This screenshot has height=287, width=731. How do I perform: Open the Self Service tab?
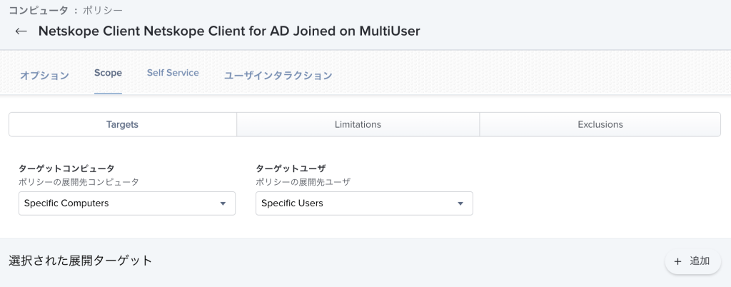click(173, 73)
